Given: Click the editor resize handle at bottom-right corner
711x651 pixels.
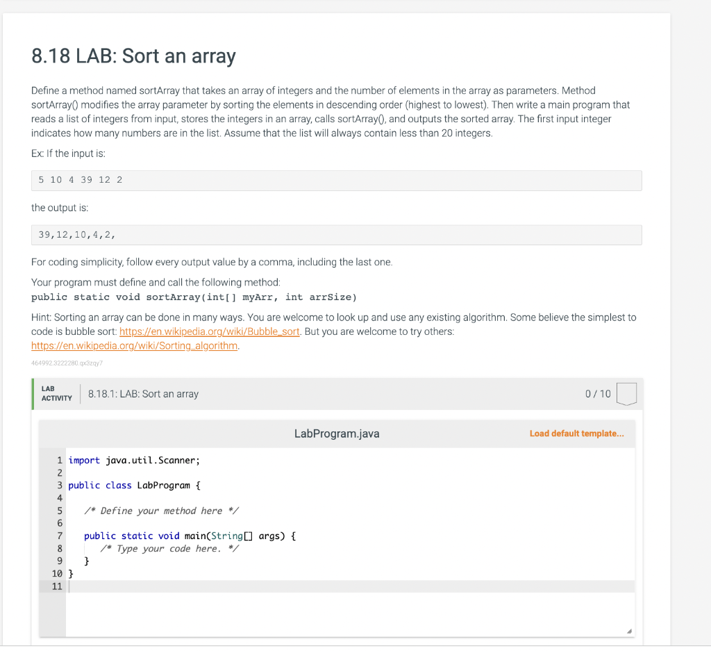Looking at the screenshot, I should pyautogui.click(x=629, y=631).
